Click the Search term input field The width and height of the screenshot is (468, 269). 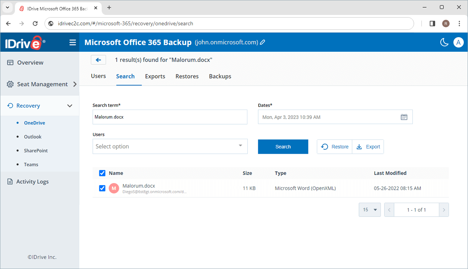(x=170, y=117)
